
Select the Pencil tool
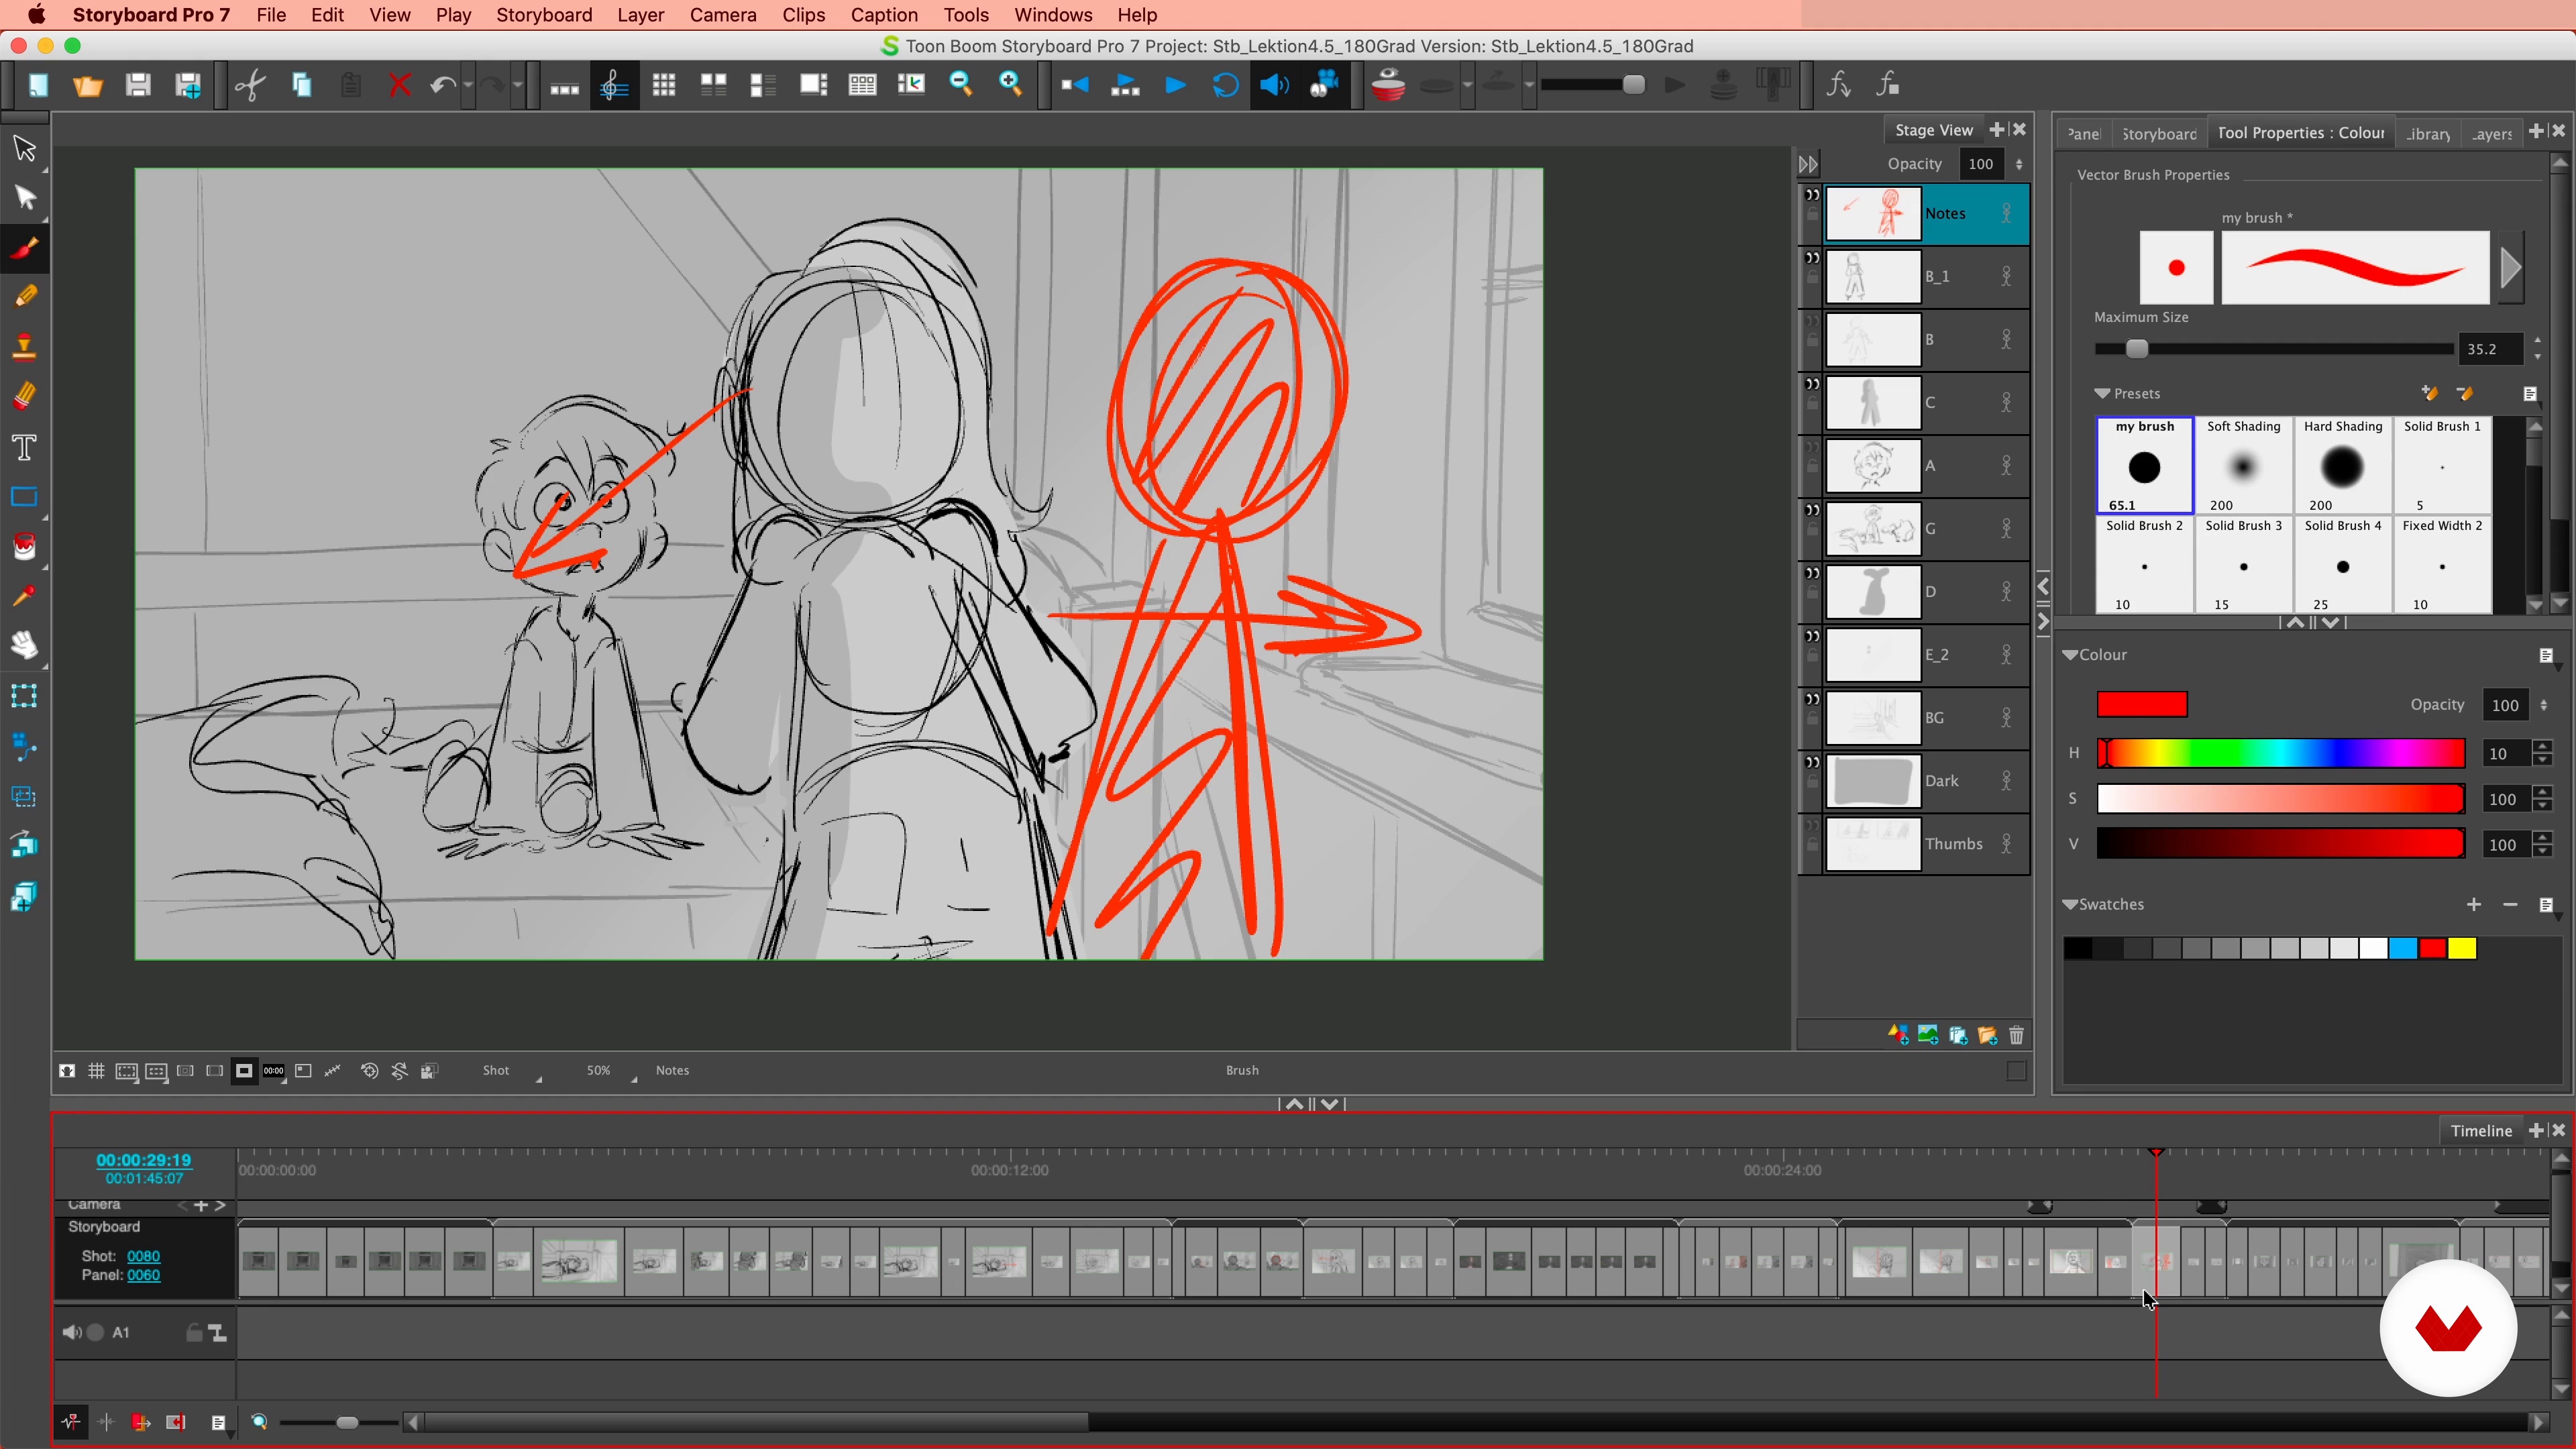tap(25, 296)
